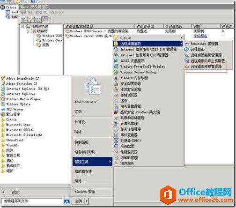Collapse the 所有服务器 tree node
Viewport: 236px width, 208px height.
pyautogui.click(x=22, y=27)
